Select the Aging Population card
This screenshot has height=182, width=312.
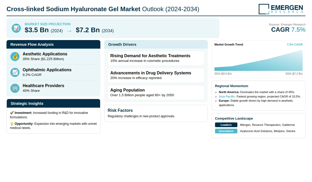point(156,93)
